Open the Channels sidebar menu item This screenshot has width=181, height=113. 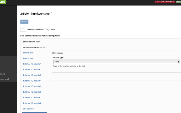[2, 74]
